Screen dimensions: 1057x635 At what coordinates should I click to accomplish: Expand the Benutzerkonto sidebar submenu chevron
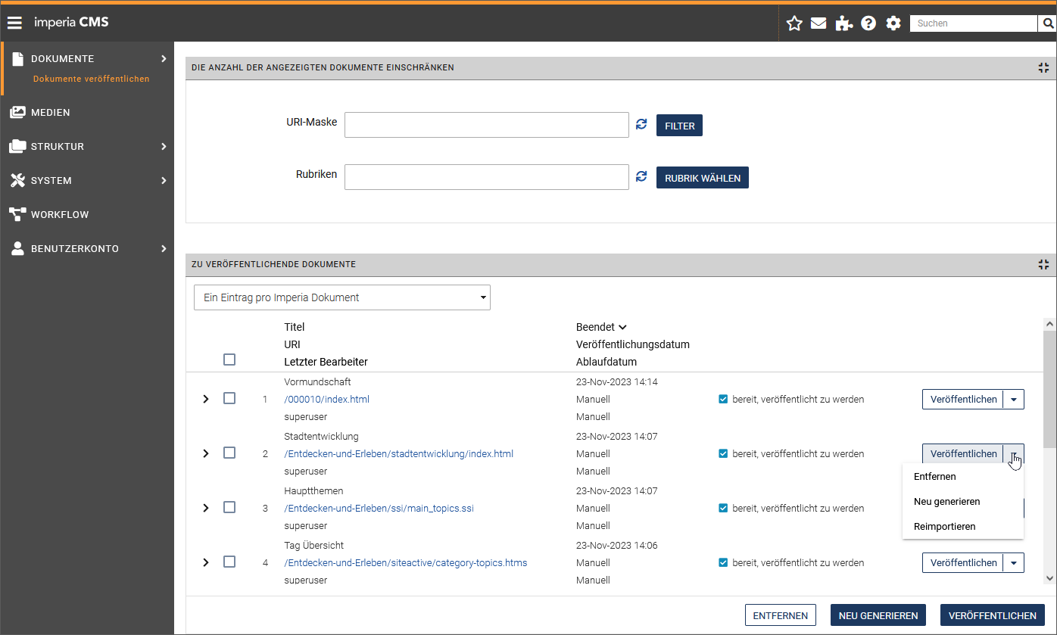(x=164, y=248)
